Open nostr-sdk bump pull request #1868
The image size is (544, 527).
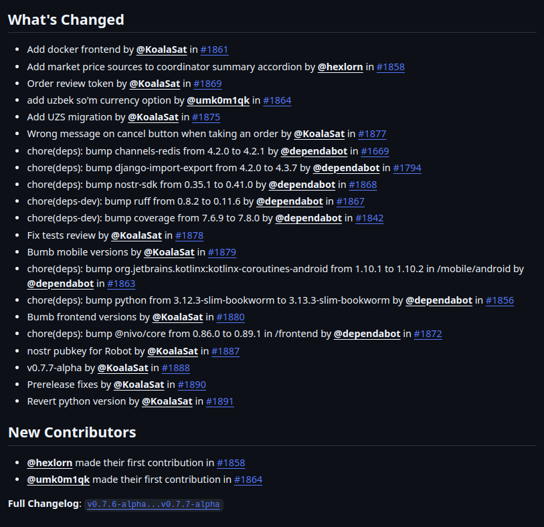tap(363, 185)
